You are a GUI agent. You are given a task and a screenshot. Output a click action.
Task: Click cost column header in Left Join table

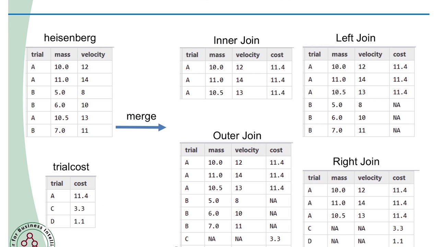(399, 54)
